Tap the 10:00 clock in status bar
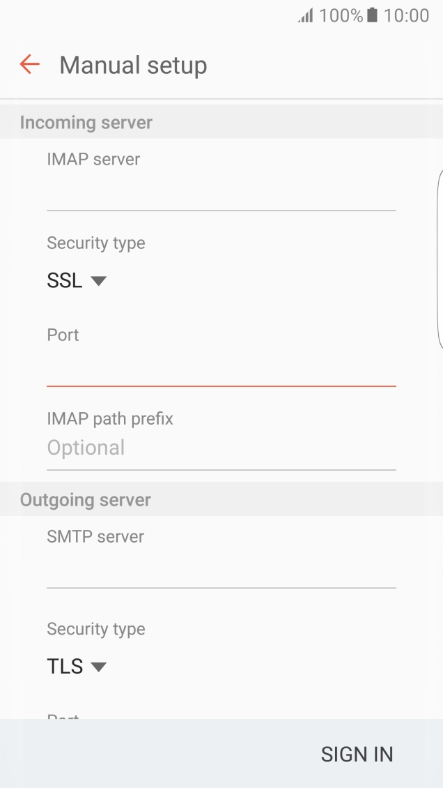 tap(406, 15)
